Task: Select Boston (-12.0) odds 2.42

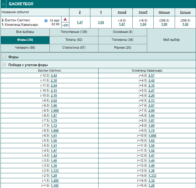Action: point(54,76)
